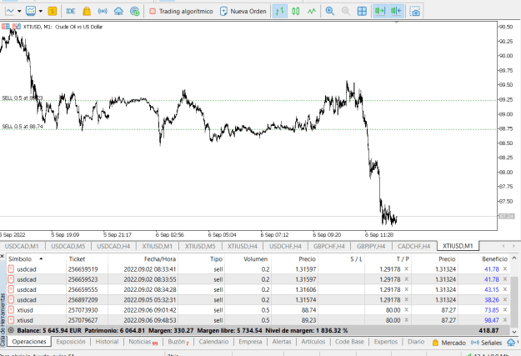The height and width of the screenshot is (356, 521).
Task: Open the Exposición tab
Action: pos(71,342)
